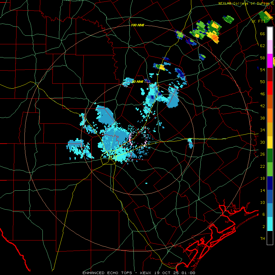Click the "19 OCT 25 01:00" timestamp

pyautogui.click(x=174, y=273)
